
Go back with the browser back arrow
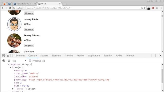click(x=3, y=8)
